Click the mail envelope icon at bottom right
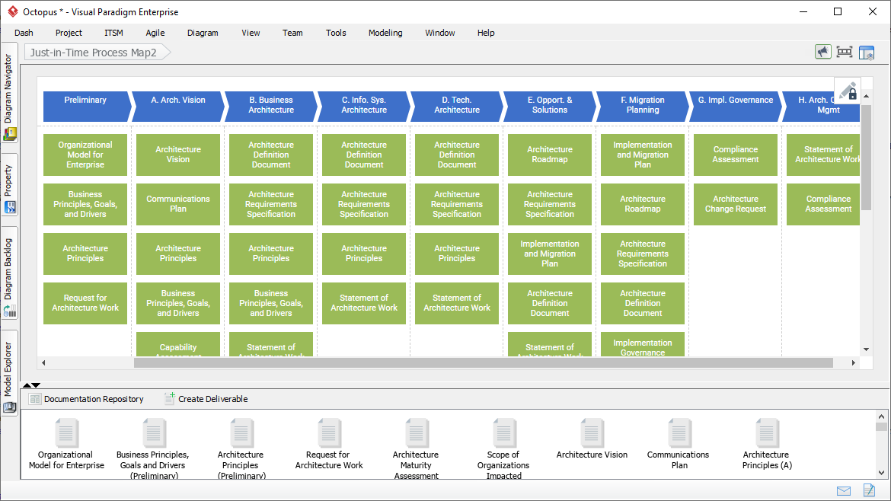This screenshot has width=891, height=501. click(x=842, y=490)
